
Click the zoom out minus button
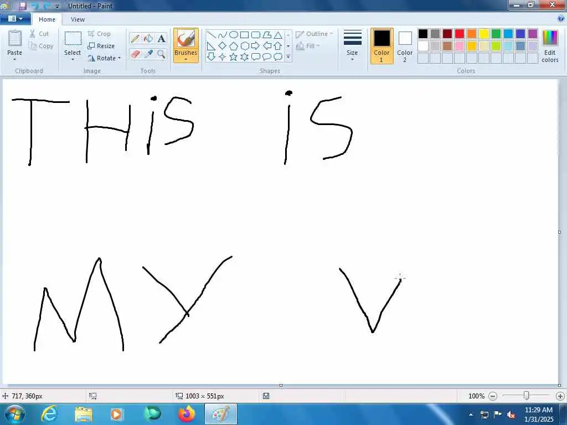pyautogui.click(x=493, y=396)
